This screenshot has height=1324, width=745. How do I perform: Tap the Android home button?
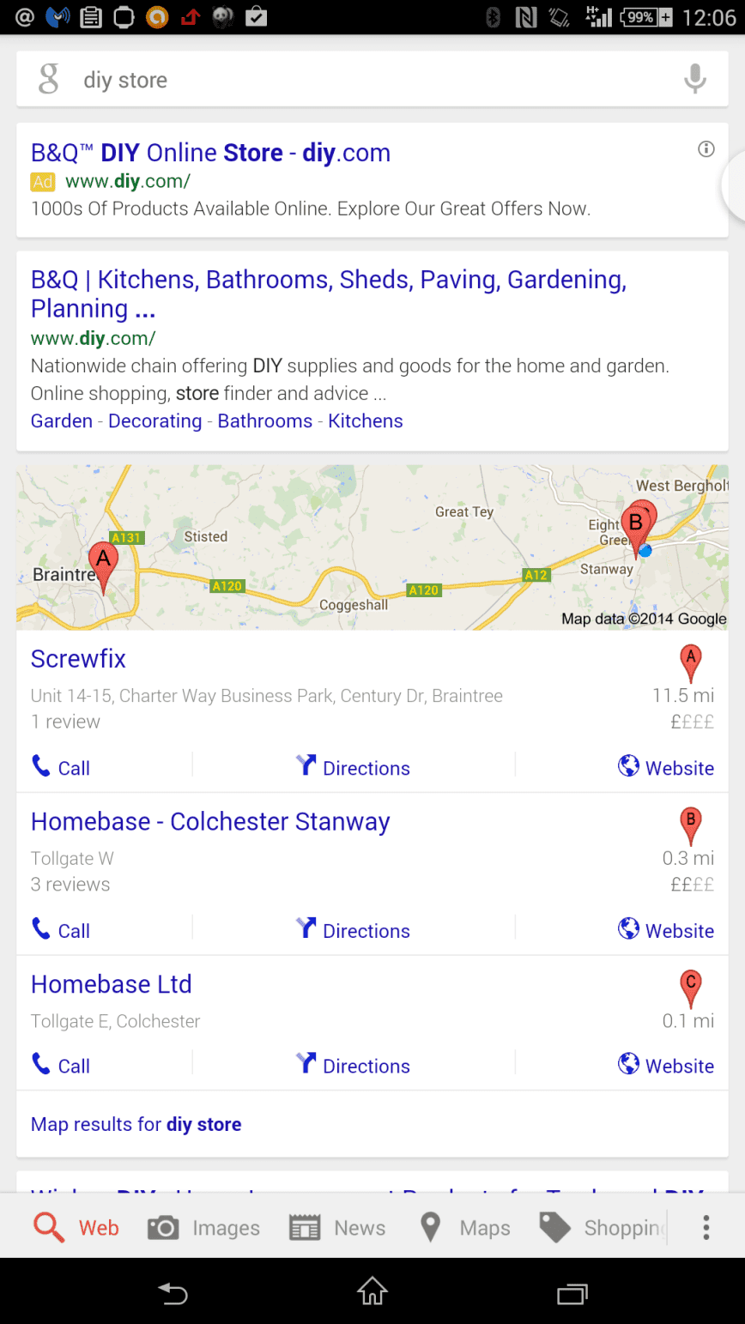pyautogui.click(x=372, y=1291)
